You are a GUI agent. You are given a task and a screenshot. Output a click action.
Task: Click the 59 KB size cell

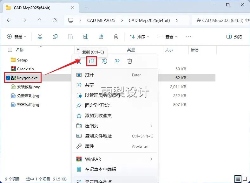coord(181,69)
